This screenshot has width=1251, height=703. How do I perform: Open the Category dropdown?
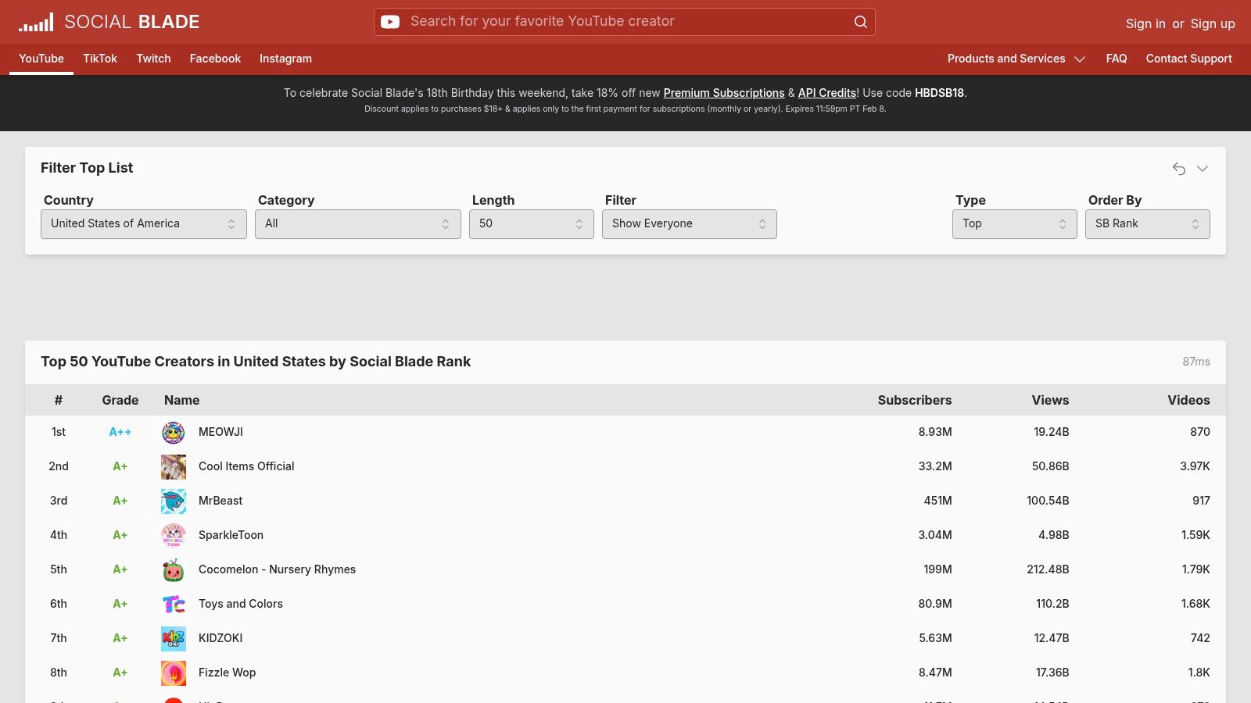[358, 224]
